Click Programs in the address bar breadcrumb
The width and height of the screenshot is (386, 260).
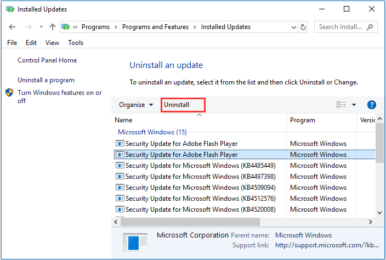95,27
